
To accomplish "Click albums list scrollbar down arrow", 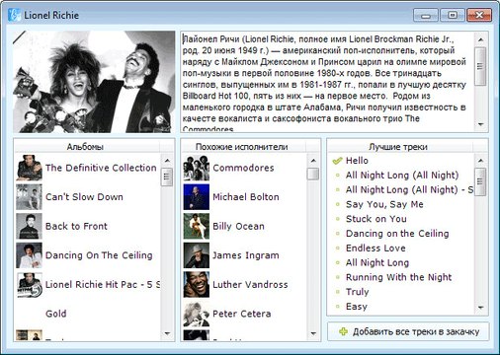I will point(167,333).
